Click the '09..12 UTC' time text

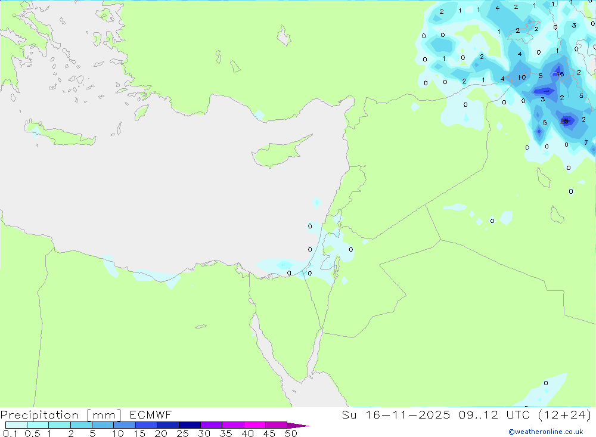pos(494,415)
